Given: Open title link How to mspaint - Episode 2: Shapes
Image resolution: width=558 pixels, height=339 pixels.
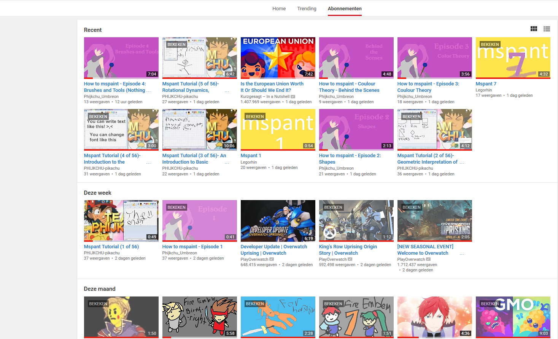Looking at the screenshot, I should click(350, 159).
